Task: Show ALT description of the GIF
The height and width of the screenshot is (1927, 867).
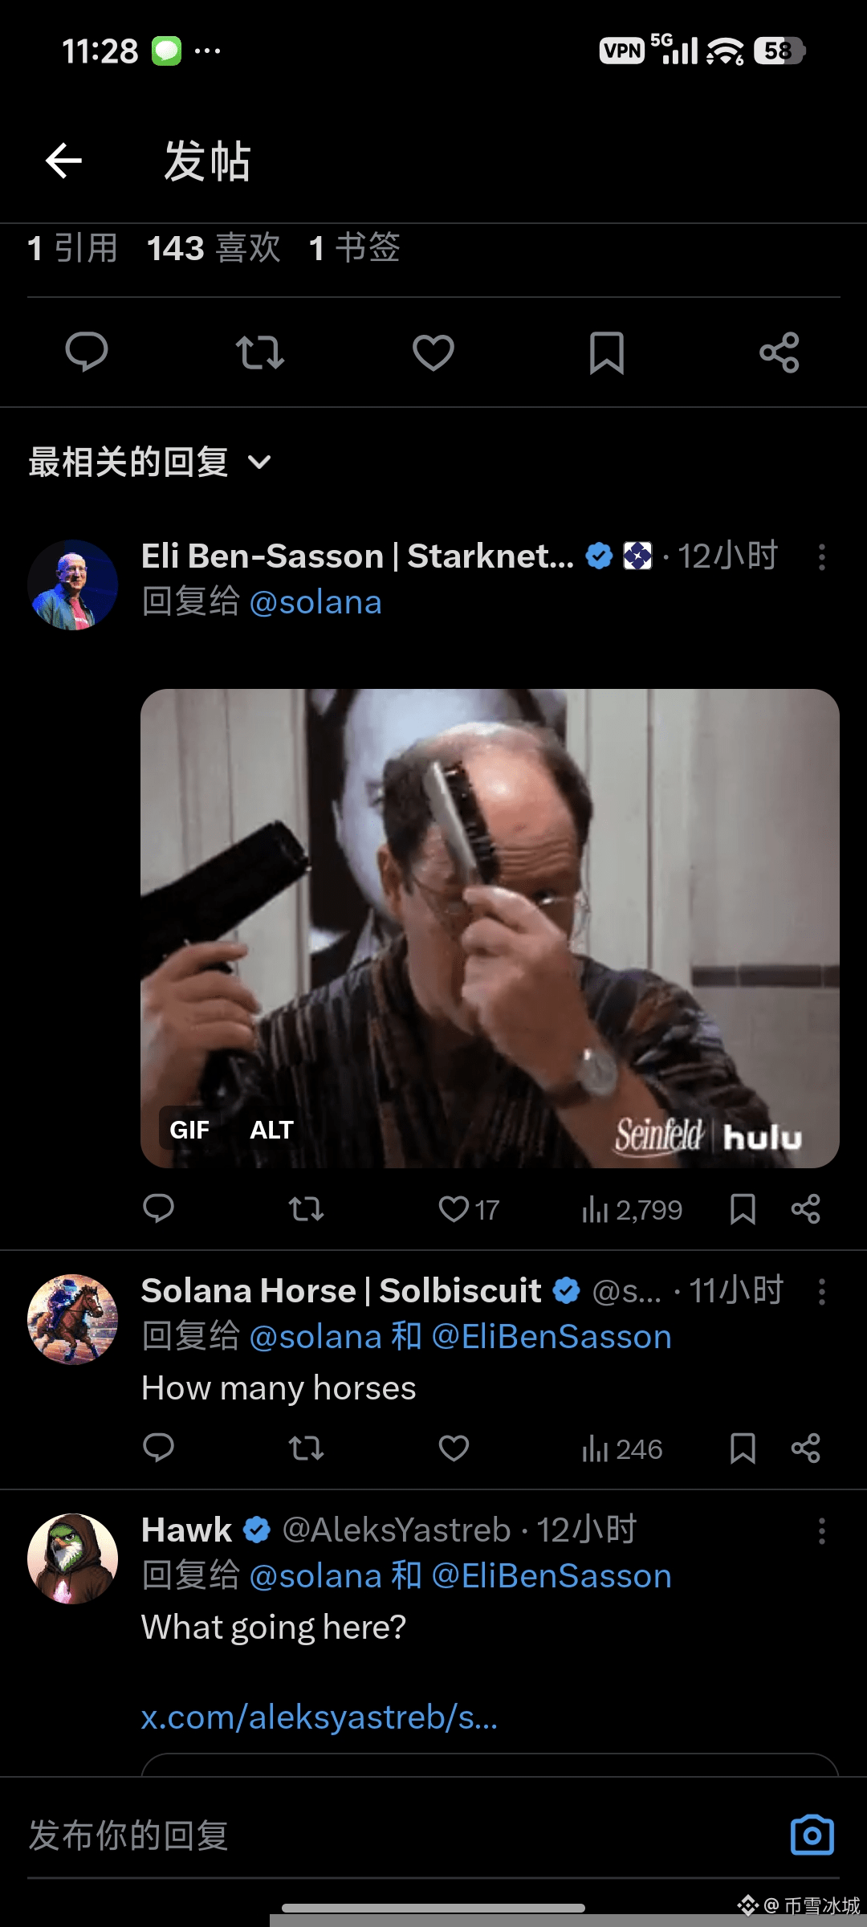Action: pos(271,1130)
